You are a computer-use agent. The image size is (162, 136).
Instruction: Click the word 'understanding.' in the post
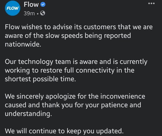click(29, 114)
